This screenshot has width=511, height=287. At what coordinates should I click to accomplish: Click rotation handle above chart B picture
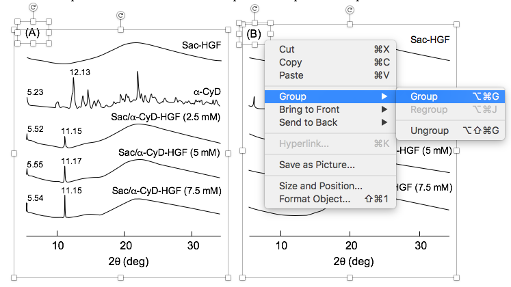click(350, 10)
